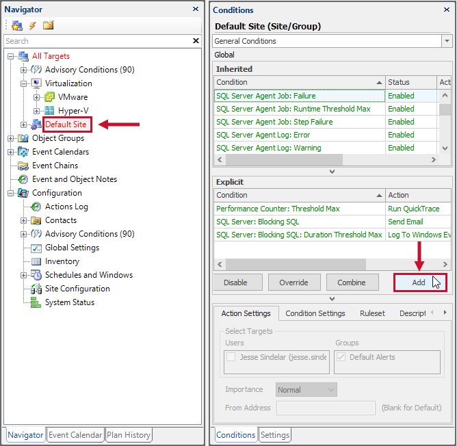Collapse the All Targets tree node
The image size is (457, 446).
coord(11,56)
